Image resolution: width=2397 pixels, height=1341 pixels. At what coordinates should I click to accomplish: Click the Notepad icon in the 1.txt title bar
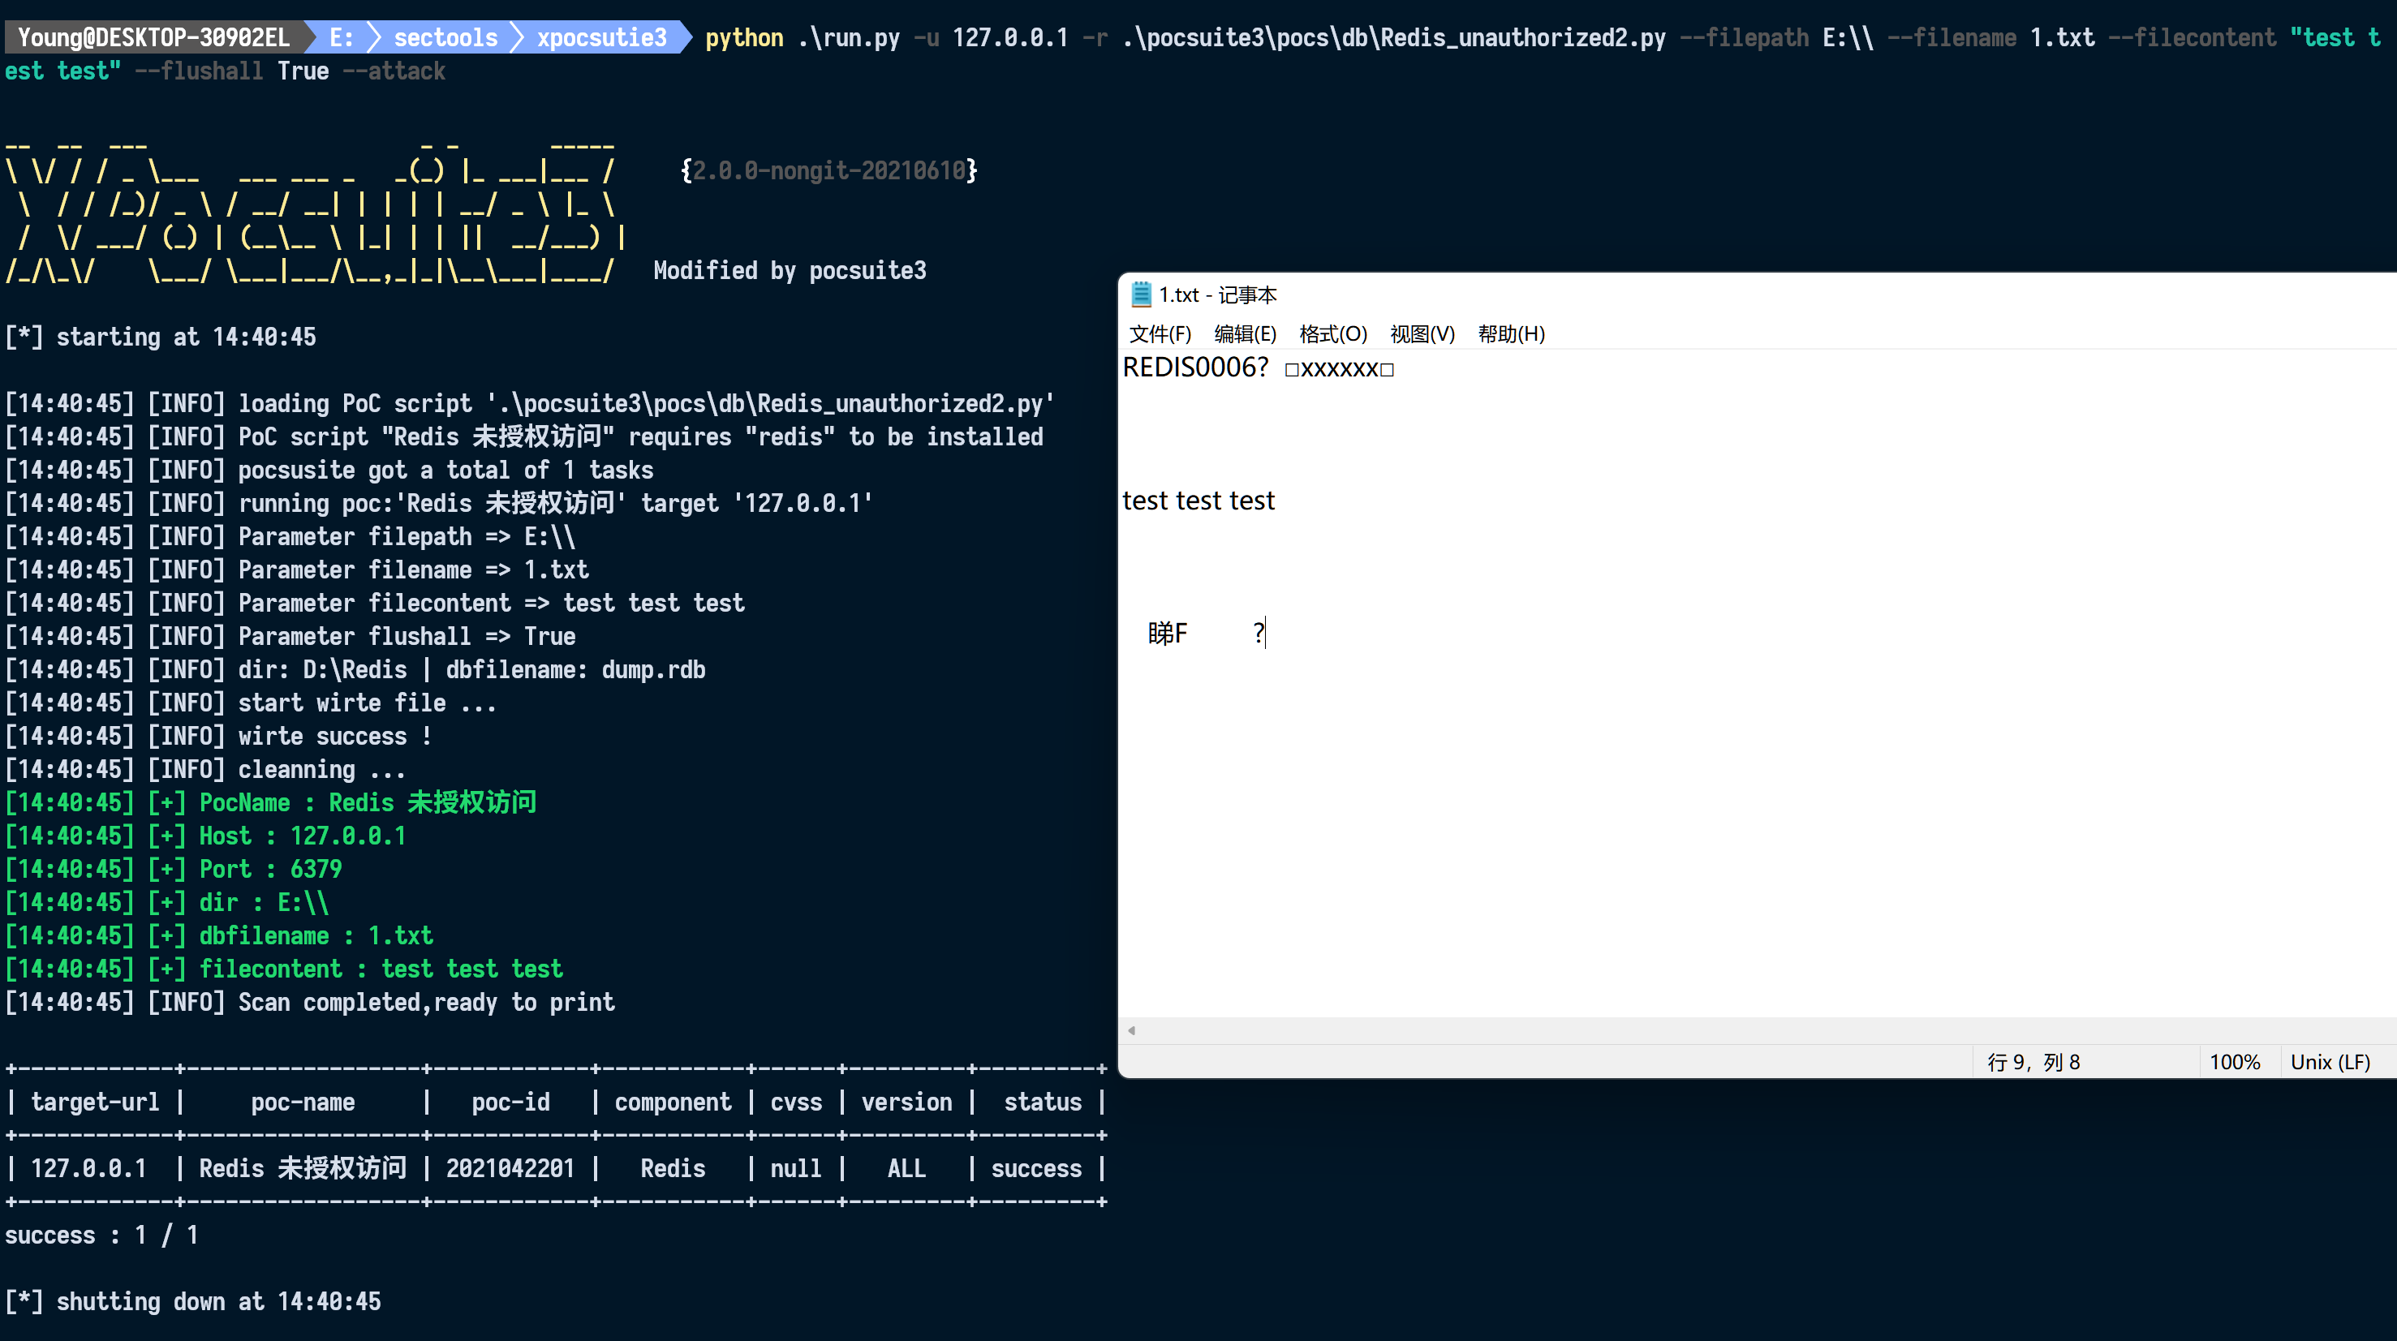(x=1141, y=295)
